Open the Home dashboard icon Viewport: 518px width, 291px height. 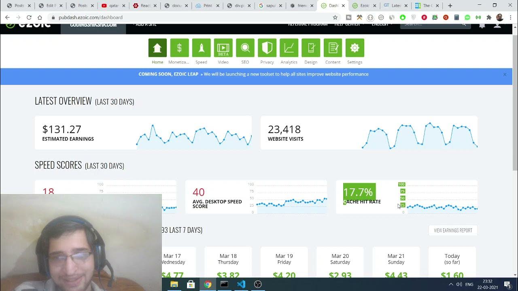coord(157,48)
